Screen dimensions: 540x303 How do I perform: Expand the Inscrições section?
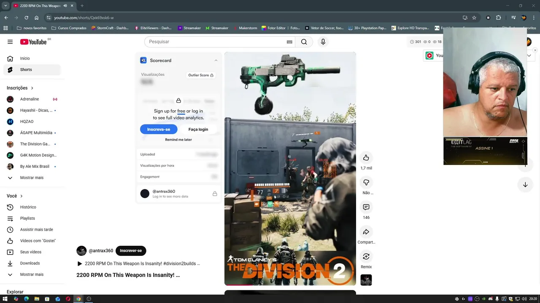(20, 88)
